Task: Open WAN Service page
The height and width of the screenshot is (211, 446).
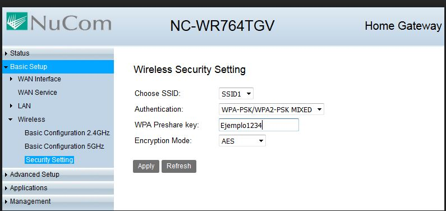Action: 37,93
